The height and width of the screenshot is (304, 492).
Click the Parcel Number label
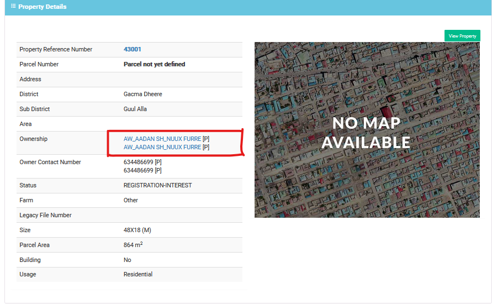point(39,64)
